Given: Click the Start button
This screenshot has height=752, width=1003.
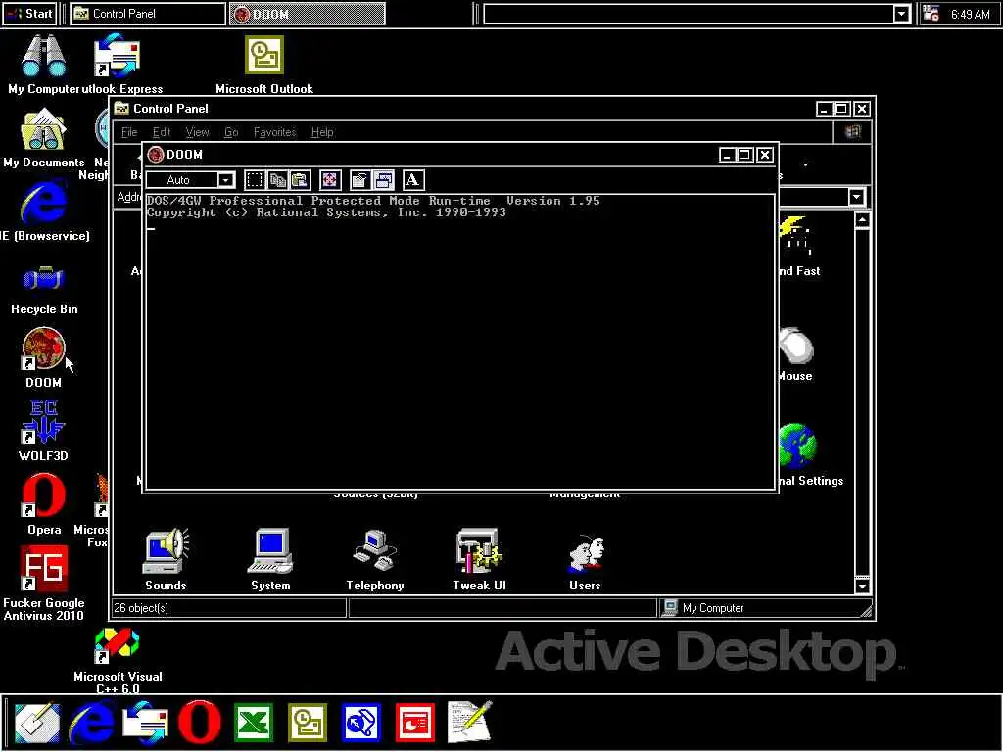Looking at the screenshot, I should [x=29, y=14].
